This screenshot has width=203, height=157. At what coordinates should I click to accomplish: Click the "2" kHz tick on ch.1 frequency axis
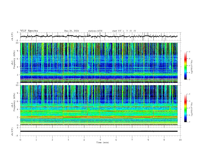pos(18,75)
